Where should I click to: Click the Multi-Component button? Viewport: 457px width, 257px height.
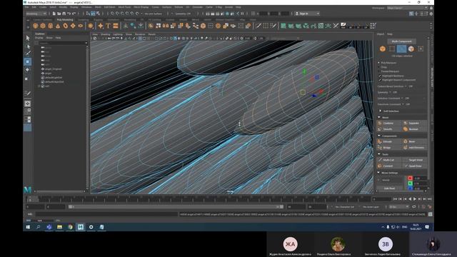[401, 41]
